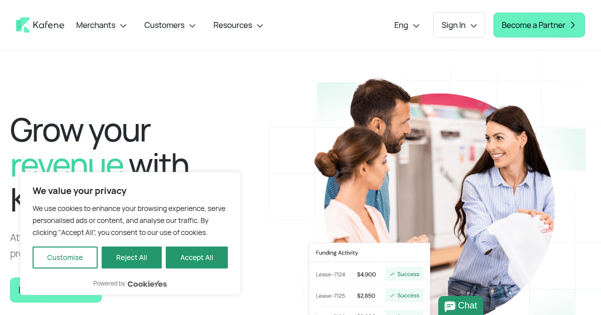The height and width of the screenshot is (315, 601).
Task: Click the Kafene wordmark link
Action: tap(49, 25)
